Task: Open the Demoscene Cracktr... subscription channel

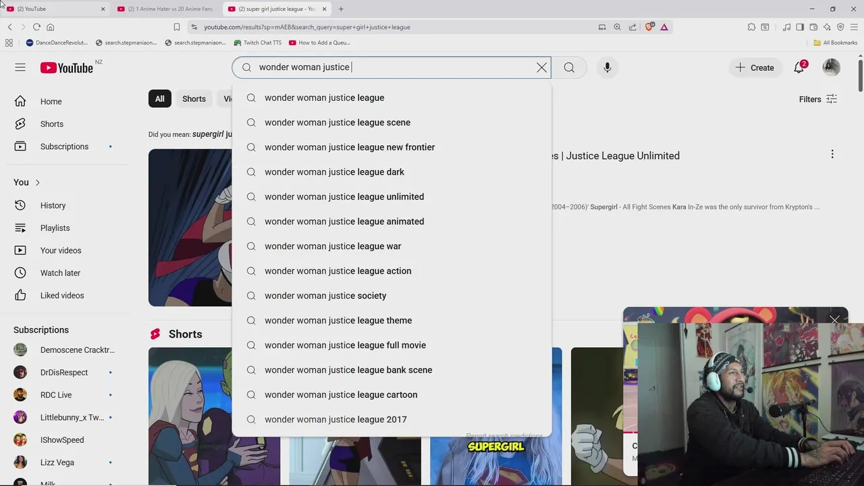Action: tap(64, 350)
